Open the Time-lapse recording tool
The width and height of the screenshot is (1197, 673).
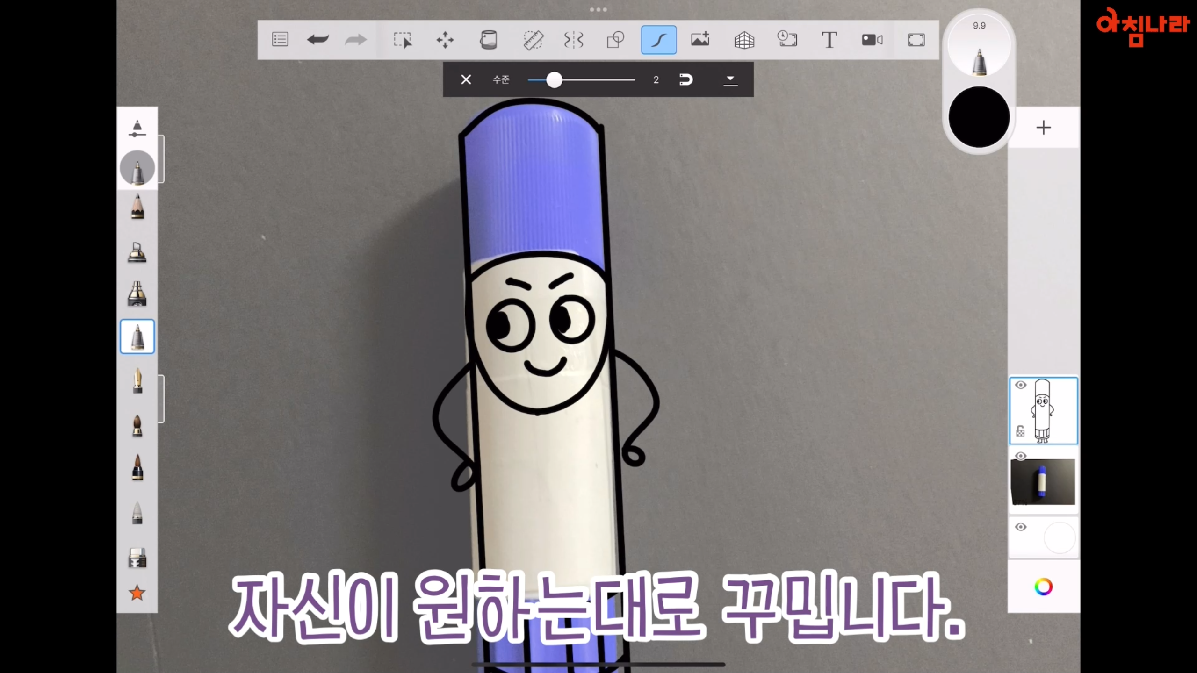pyautogui.click(x=787, y=40)
